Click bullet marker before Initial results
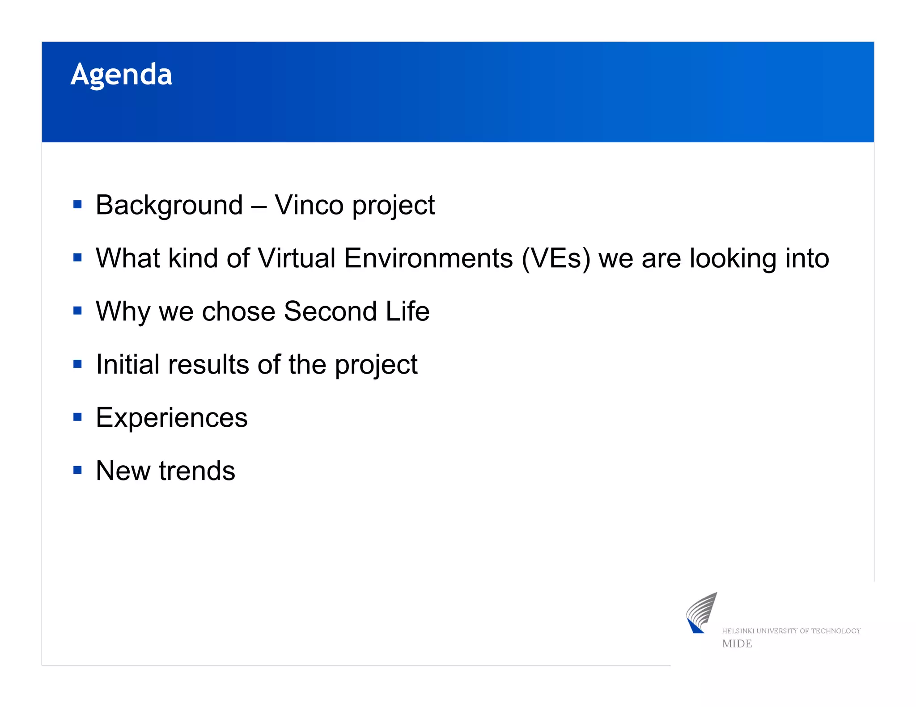Screen dimensions: 916x707 (77, 364)
